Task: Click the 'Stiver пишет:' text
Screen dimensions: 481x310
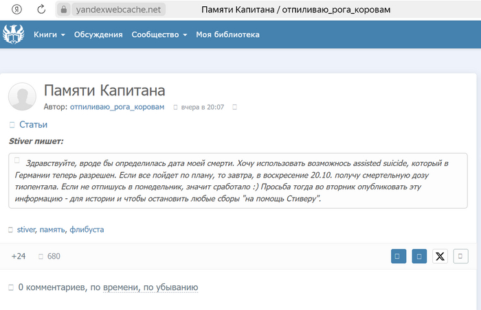Action: (36, 141)
